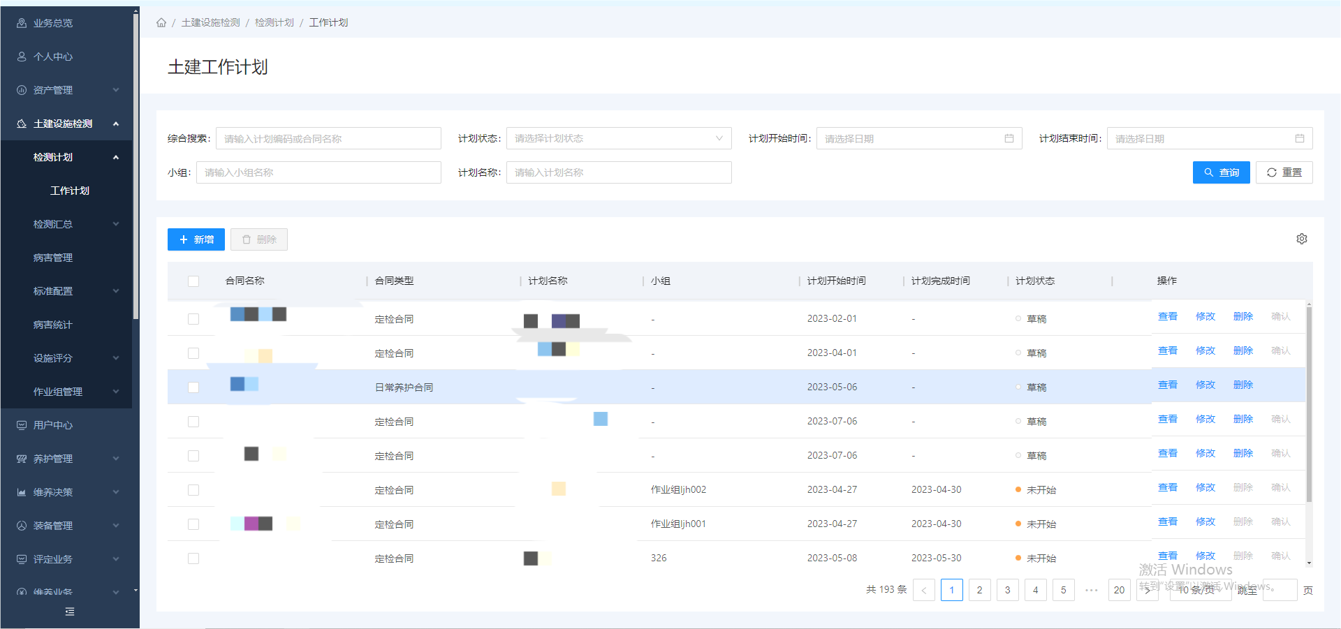Click the 小组 name input field
Image resolution: width=1341 pixels, height=629 pixels.
pos(318,172)
